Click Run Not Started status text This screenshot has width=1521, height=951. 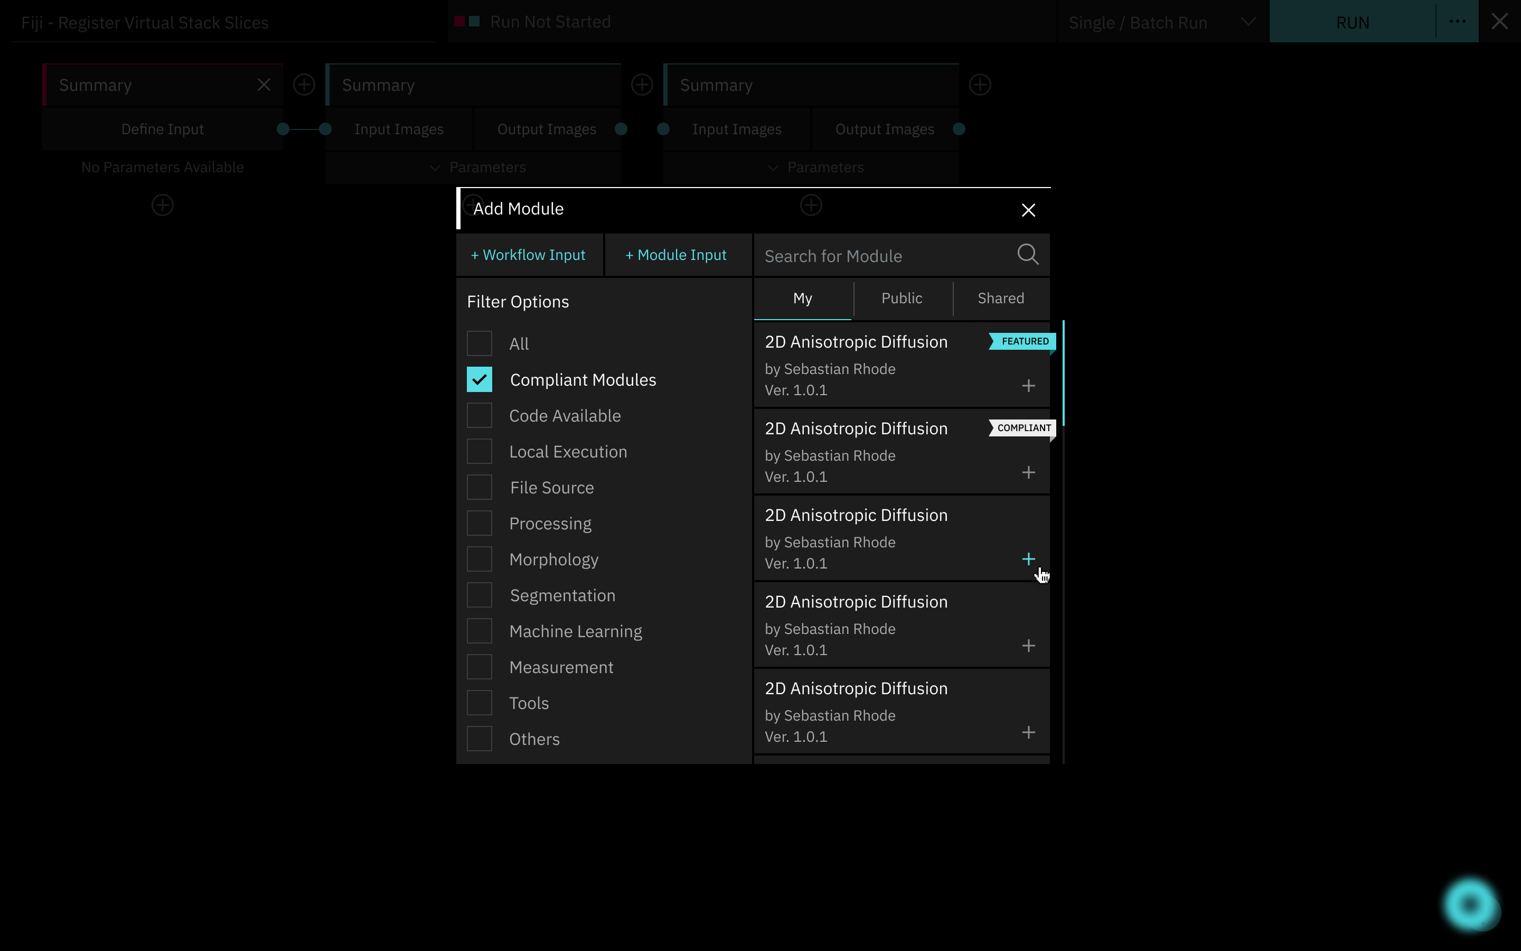click(551, 22)
